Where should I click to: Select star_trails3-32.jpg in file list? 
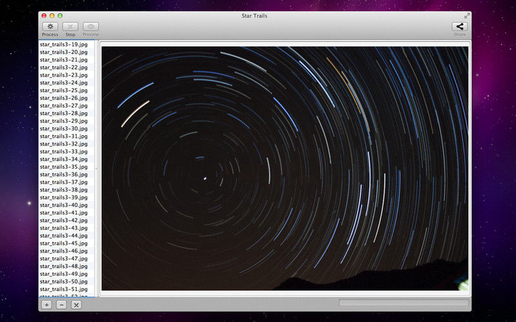point(66,144)
